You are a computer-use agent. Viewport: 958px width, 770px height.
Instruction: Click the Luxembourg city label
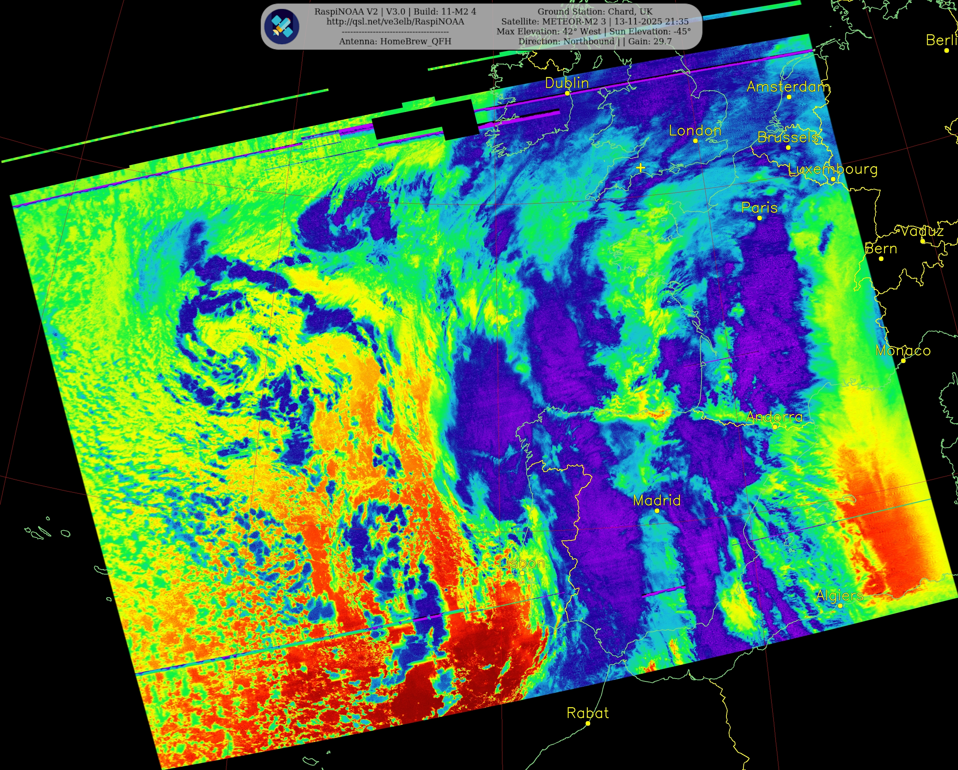coord(833,169)
